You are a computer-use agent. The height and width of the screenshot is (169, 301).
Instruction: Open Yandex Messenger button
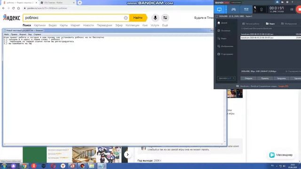281,155
